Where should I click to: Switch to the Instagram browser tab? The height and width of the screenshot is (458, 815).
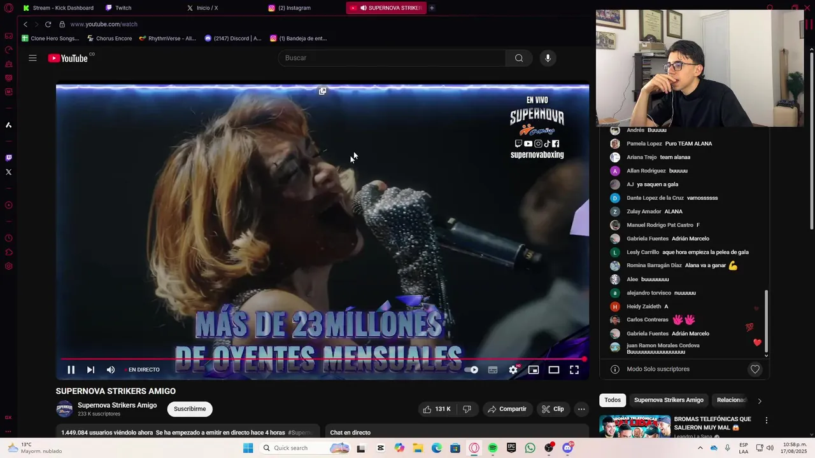290,8
